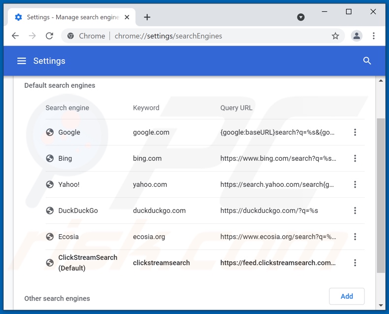Select the feed.clickstreamsearch.com query URL
Viewport: 389px width, 314px height.
[x=278, y=263]
